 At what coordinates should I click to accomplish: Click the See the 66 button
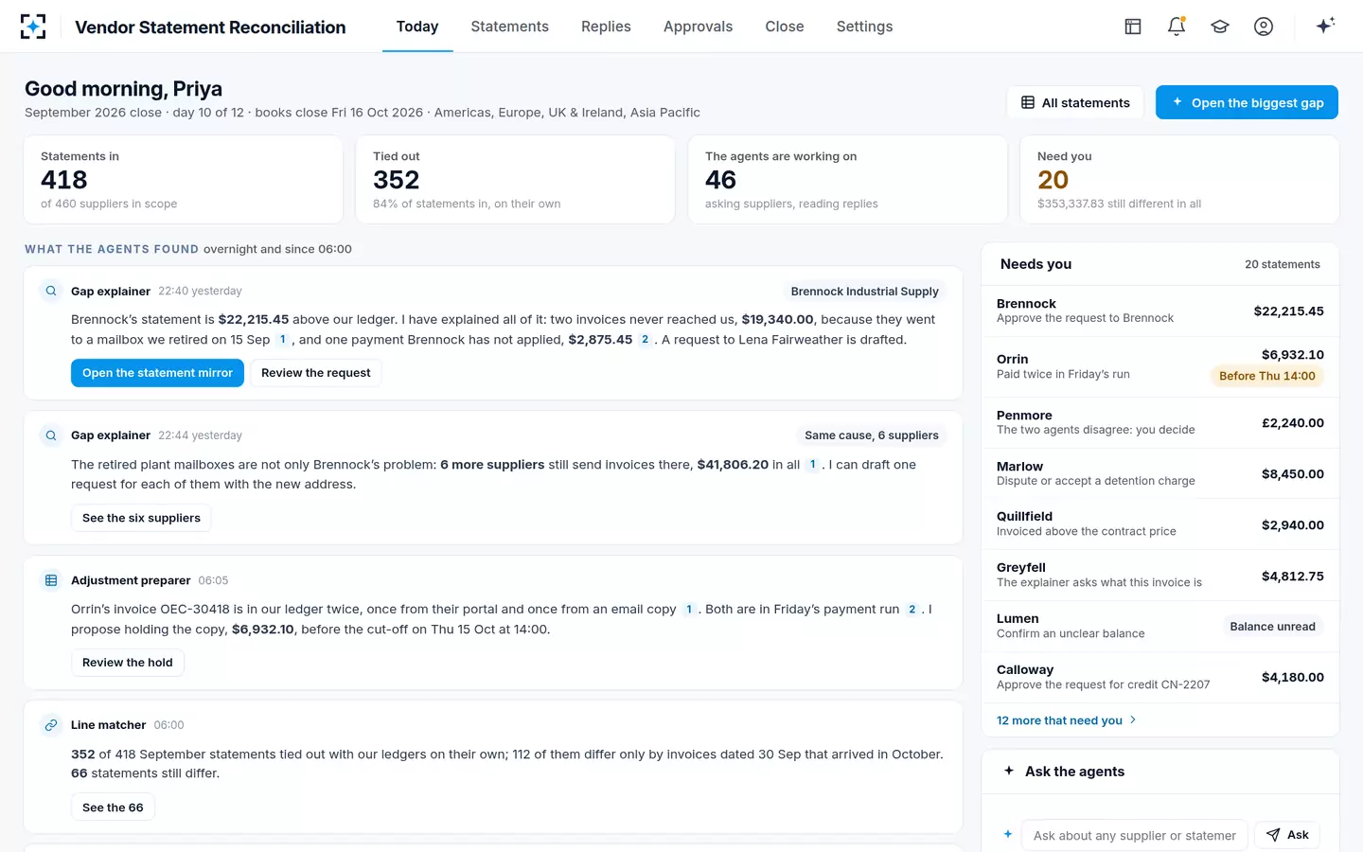(x=113, y=808)
